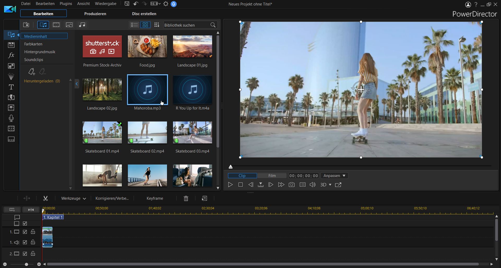Open the Effects room fx icon
Screen dimensions: 501x268
coord(11,55)
